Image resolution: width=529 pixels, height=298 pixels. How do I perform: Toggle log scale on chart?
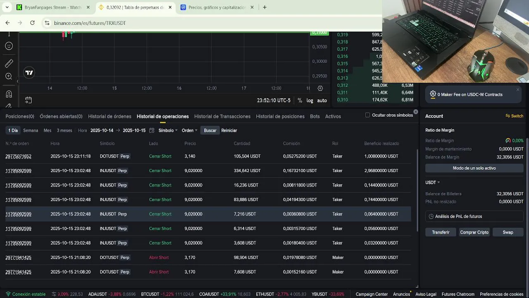pyautogui.click(x=310, y=100)
